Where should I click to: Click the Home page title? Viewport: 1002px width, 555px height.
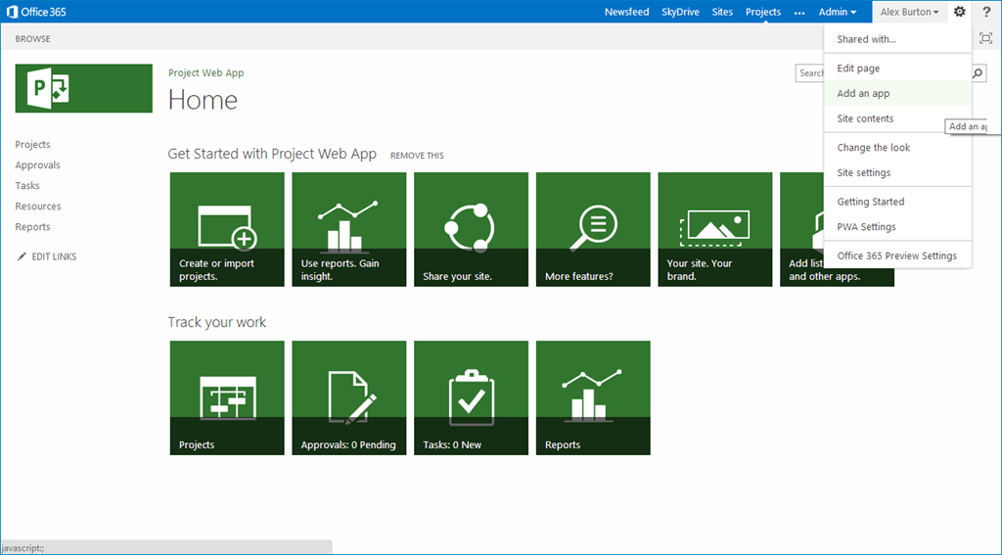click(203, 100)
